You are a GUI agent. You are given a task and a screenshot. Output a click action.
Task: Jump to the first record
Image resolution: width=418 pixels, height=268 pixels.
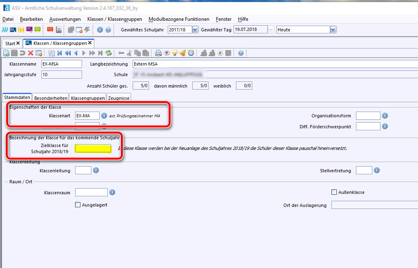[60, 53]
